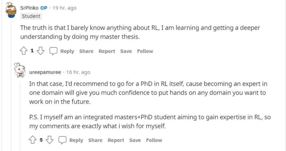Image resolution: width=286 pixels, height=151 pixels.
Task: Downvote ureepamuree's comment
Action: click(50, 140)
